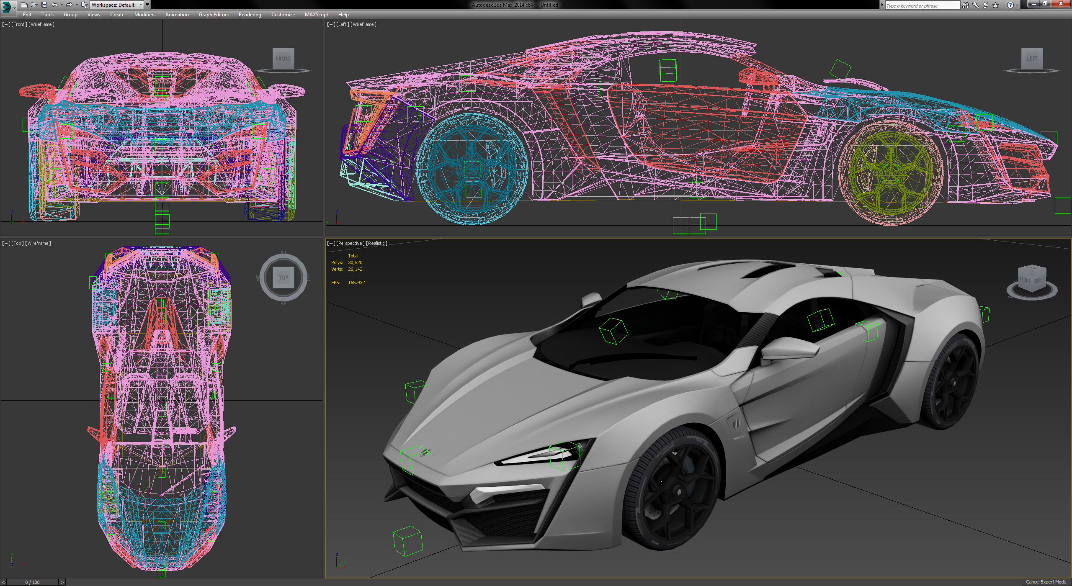Open the Project Folder icon
This screenshot has height=586, width=1072.
(x=84, y=5)
